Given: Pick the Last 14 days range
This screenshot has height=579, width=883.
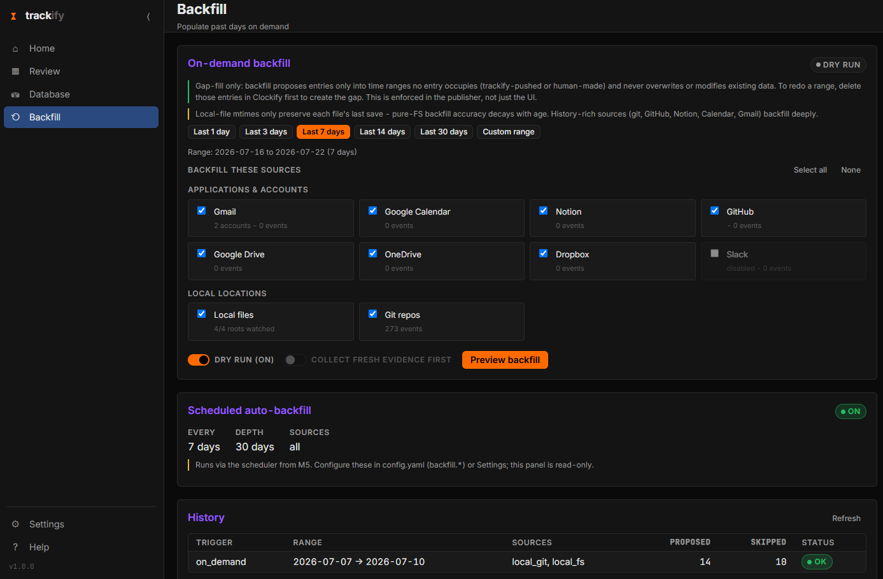Looking at the screenshot, I should (x=382, y=132).
